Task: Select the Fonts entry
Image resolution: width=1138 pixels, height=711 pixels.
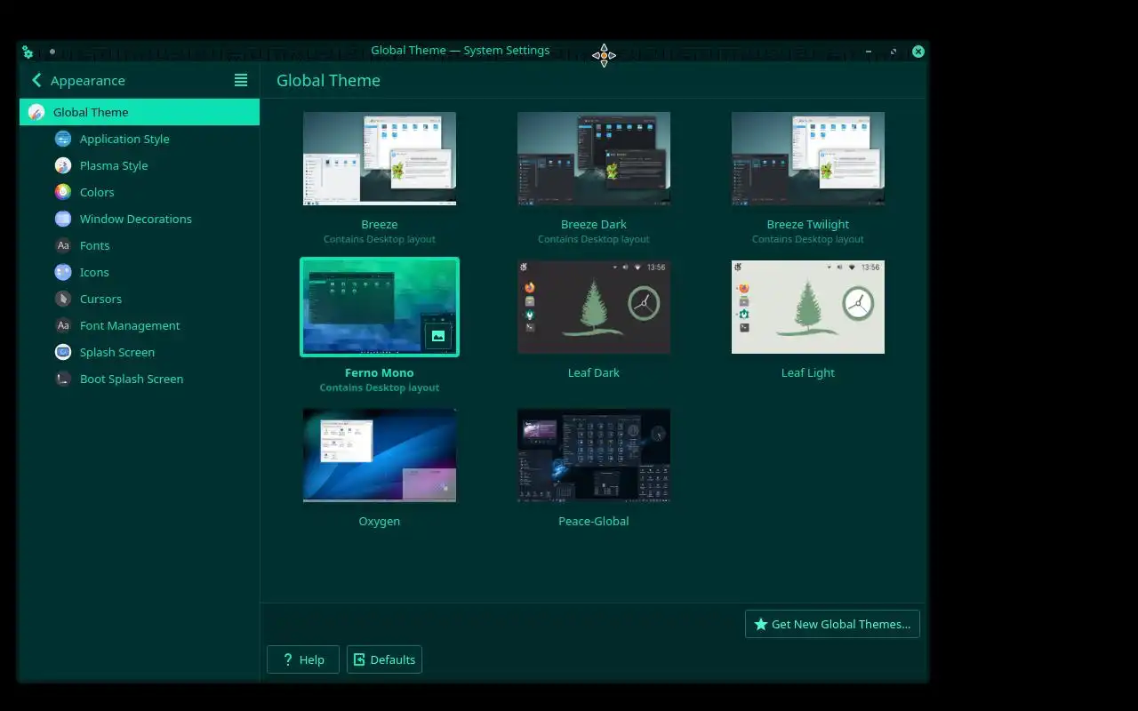Action: 140,245
